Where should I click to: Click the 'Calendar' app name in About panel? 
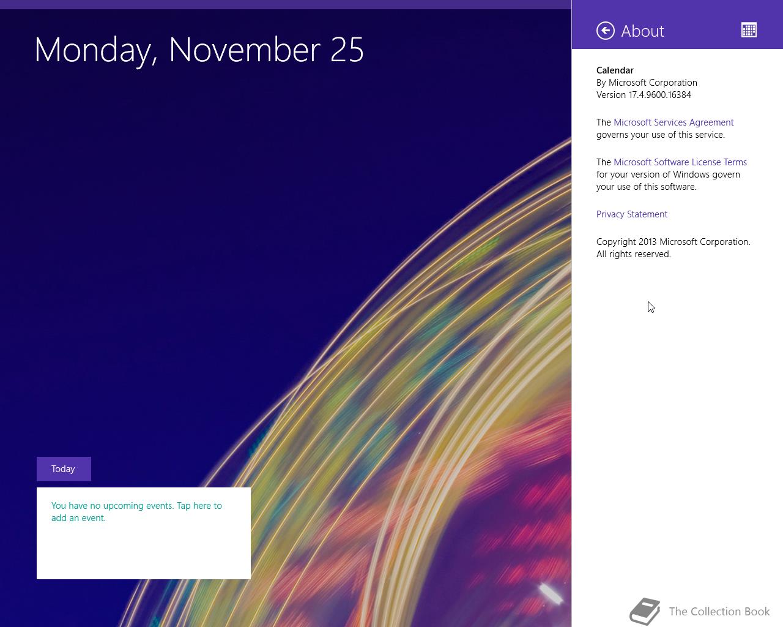click(x=615, y=70)
